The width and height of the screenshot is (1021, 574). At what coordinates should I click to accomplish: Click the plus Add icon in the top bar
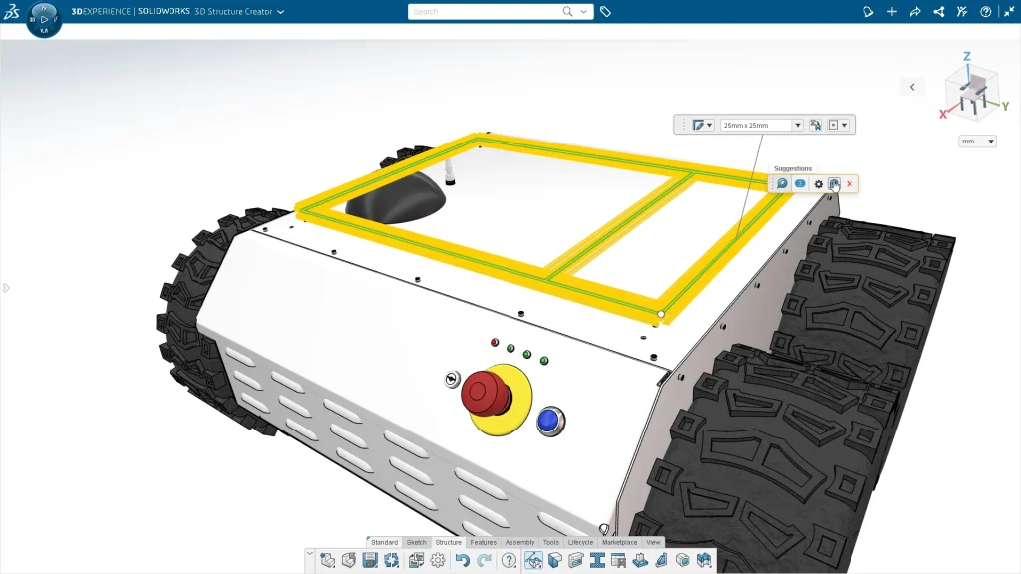892,12
